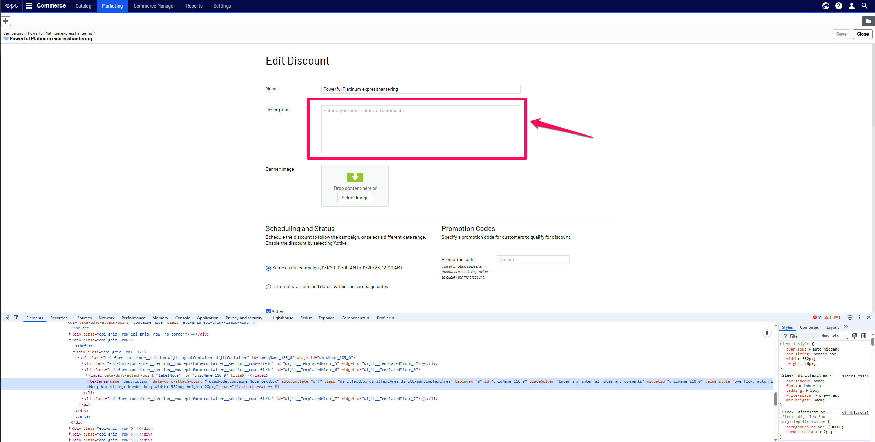This screenshot has height=442, width=875.
Task: Click the Select Image button
Action: coord(355,198)
